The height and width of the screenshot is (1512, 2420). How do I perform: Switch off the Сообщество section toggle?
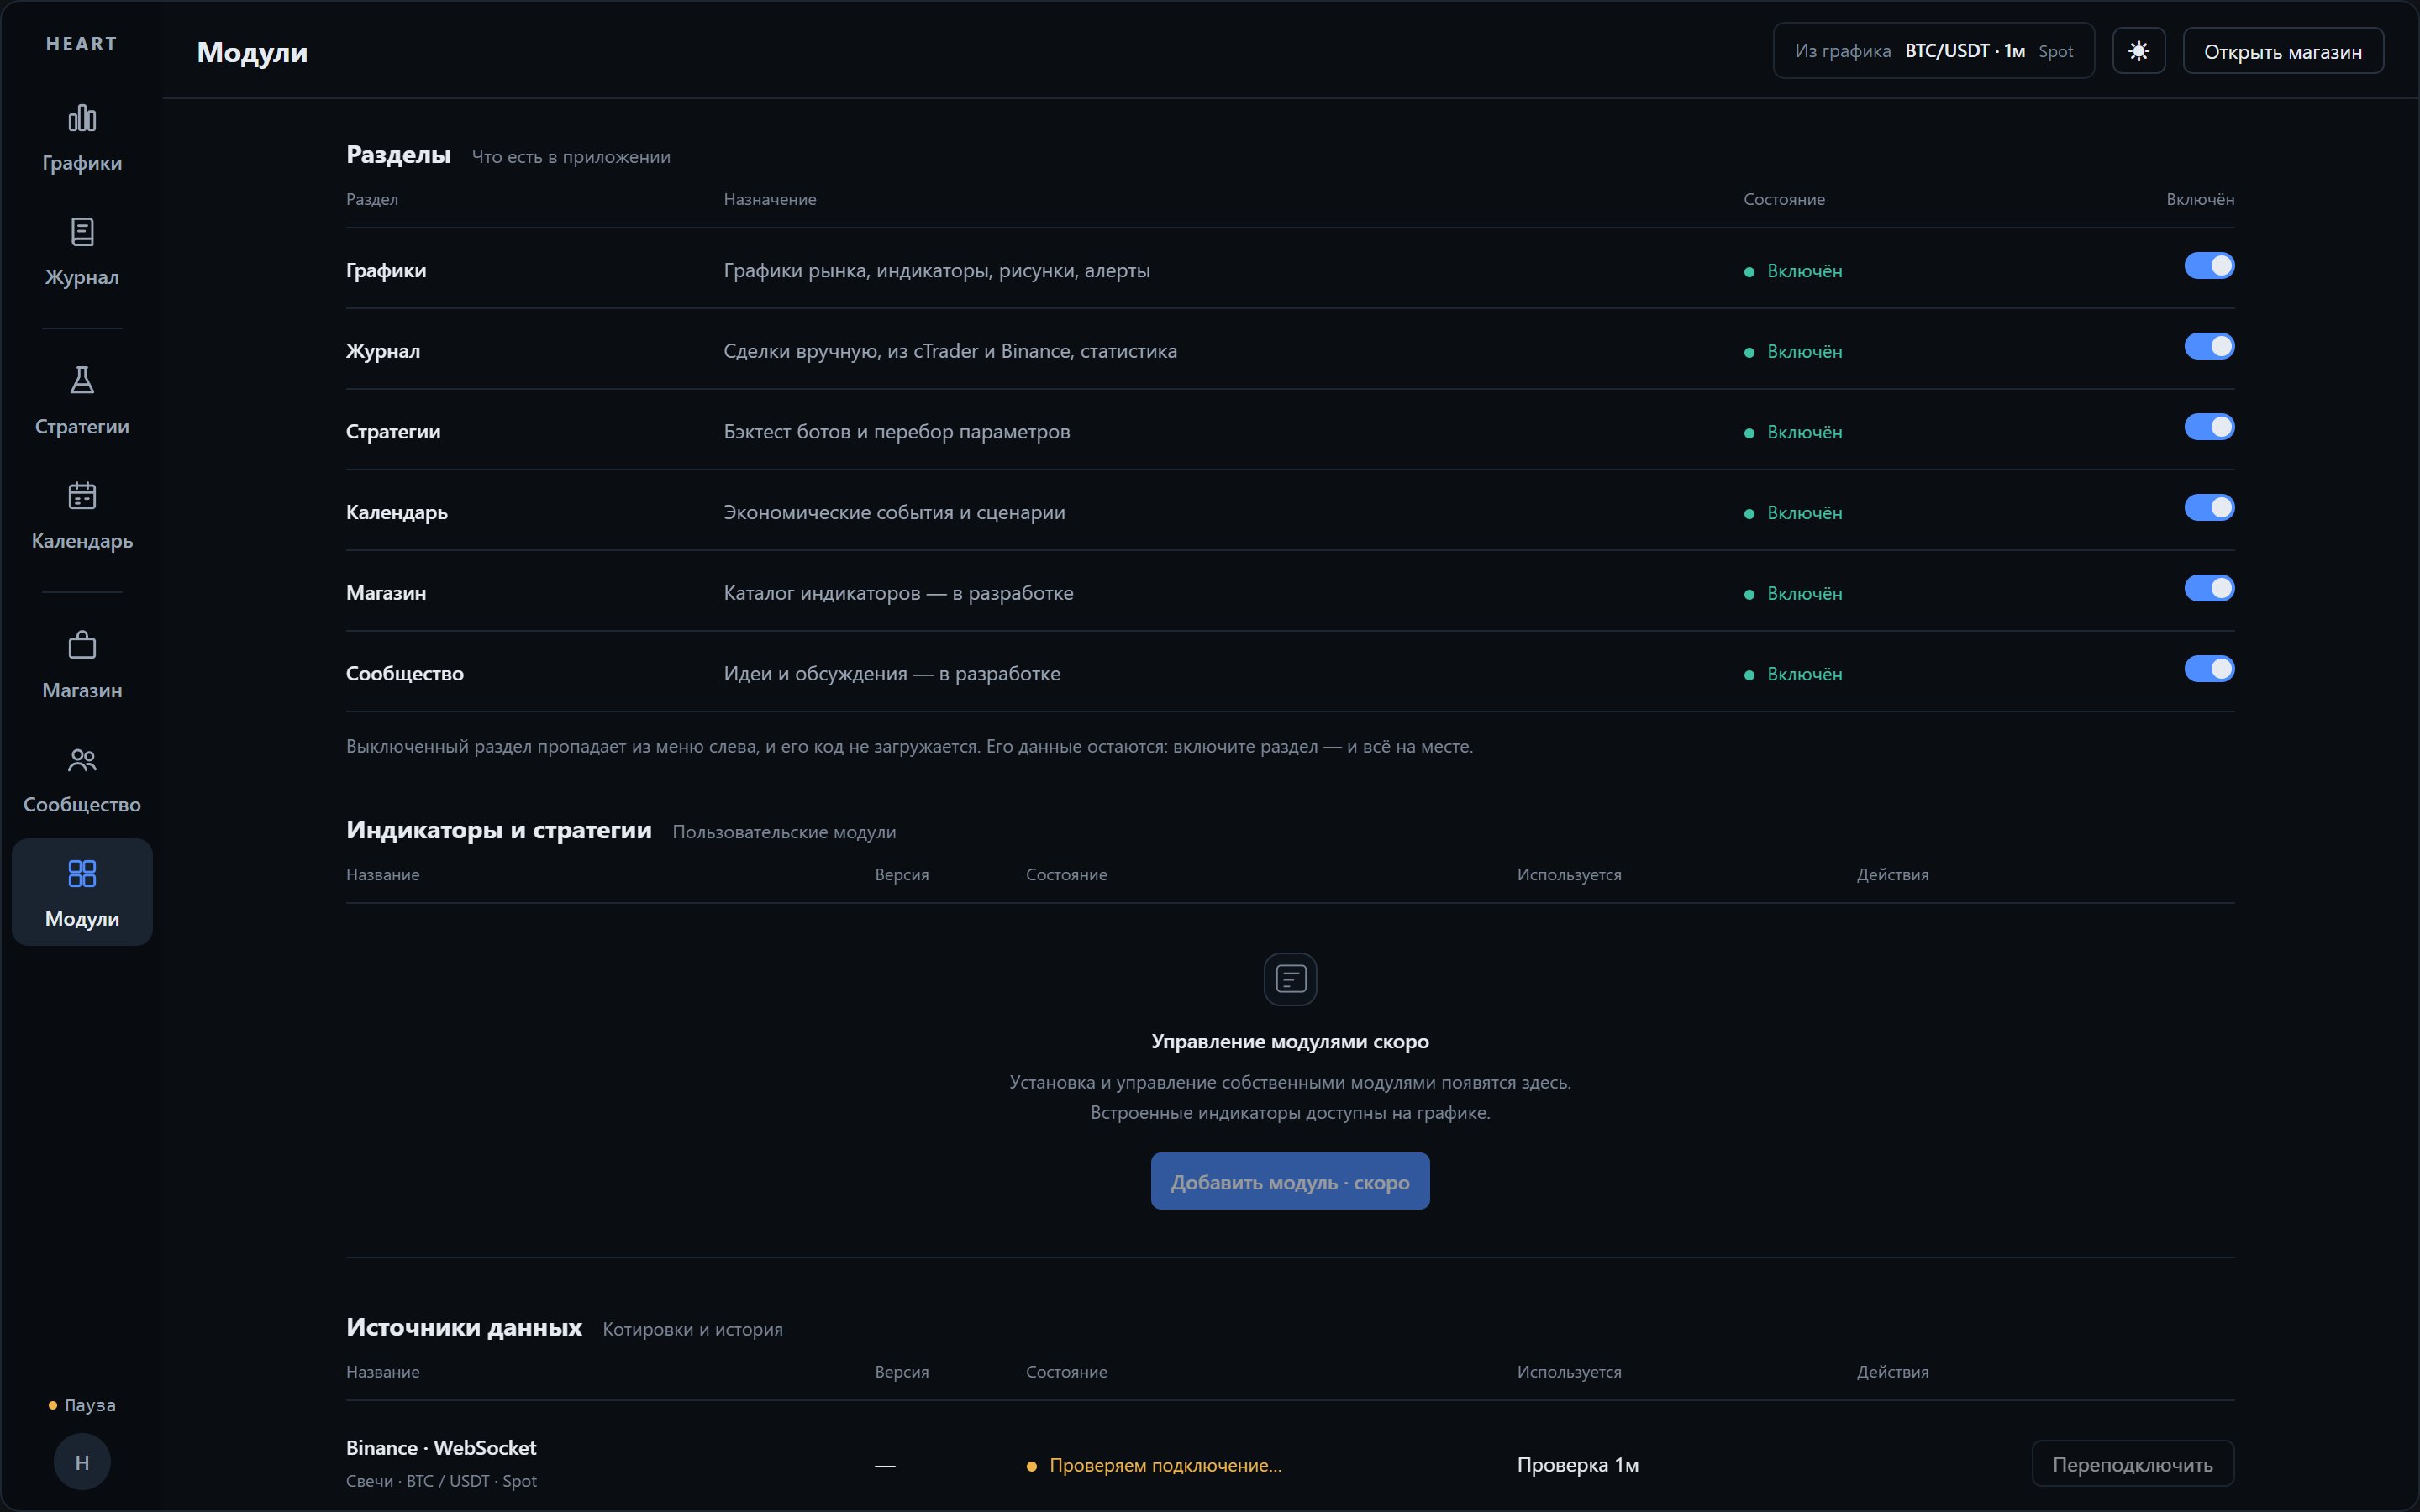[x=2208, y=669]
